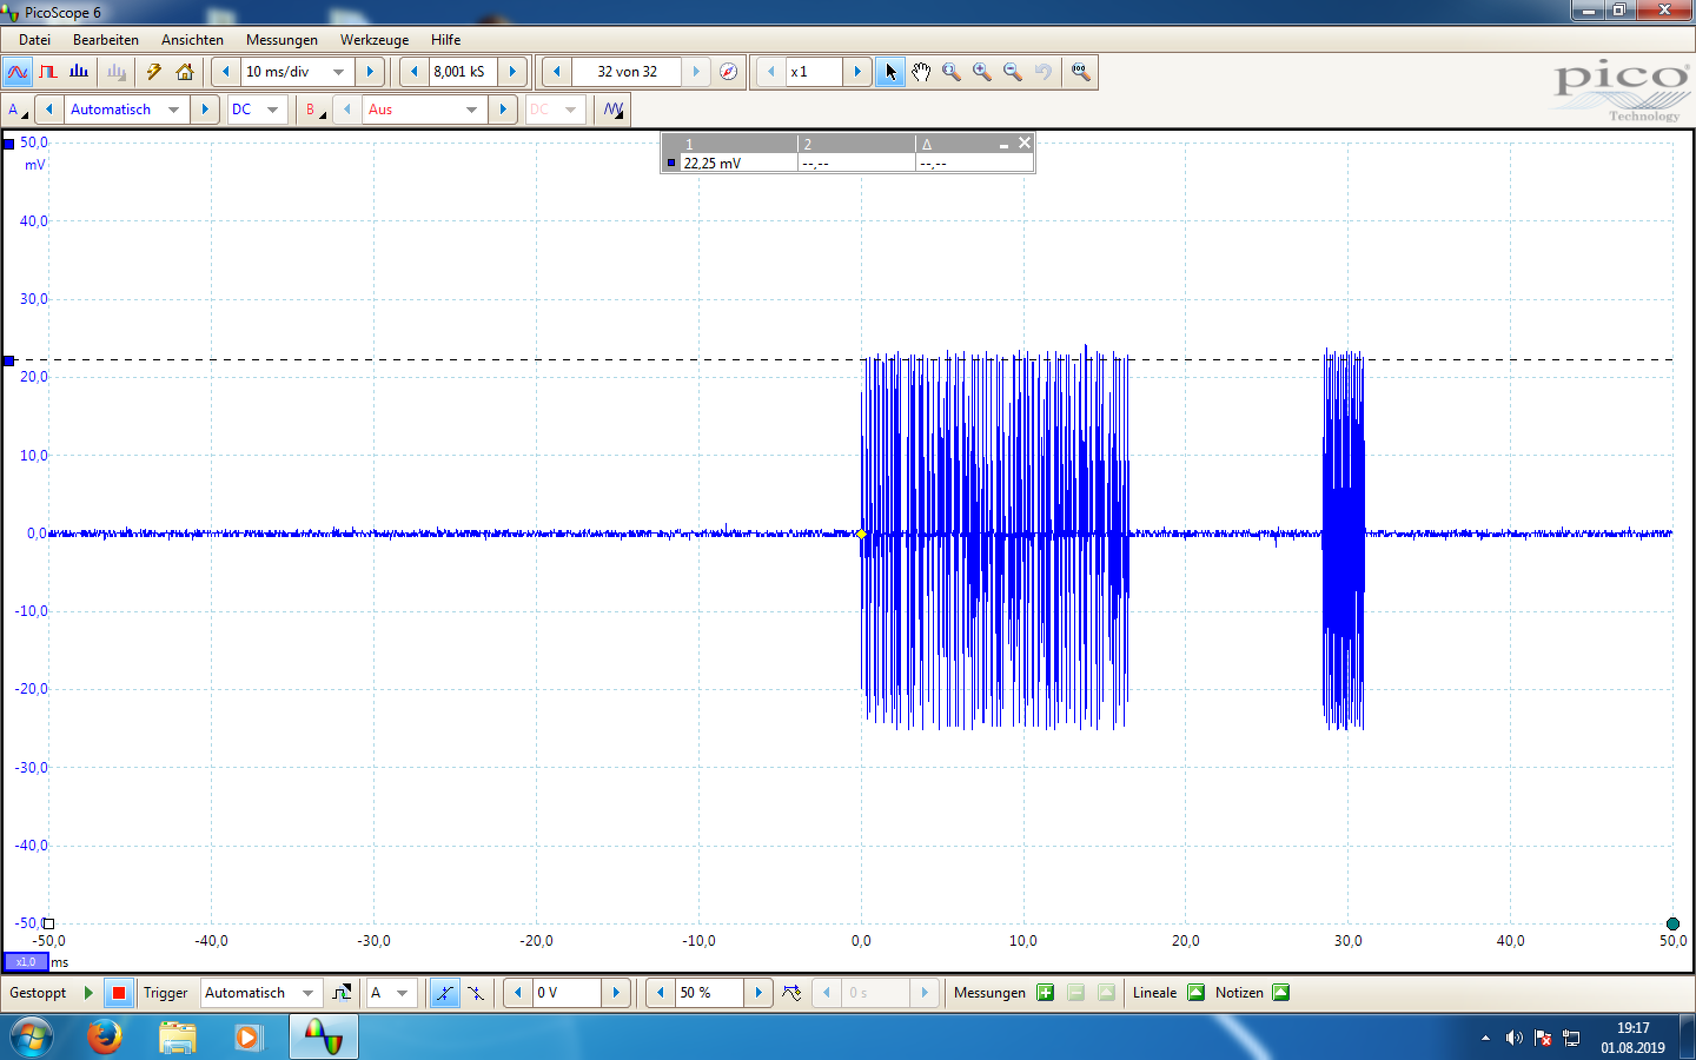1696x1060 pixels.
Task: Open Channel A DC coupling dropdown
Action: [273, 110]
